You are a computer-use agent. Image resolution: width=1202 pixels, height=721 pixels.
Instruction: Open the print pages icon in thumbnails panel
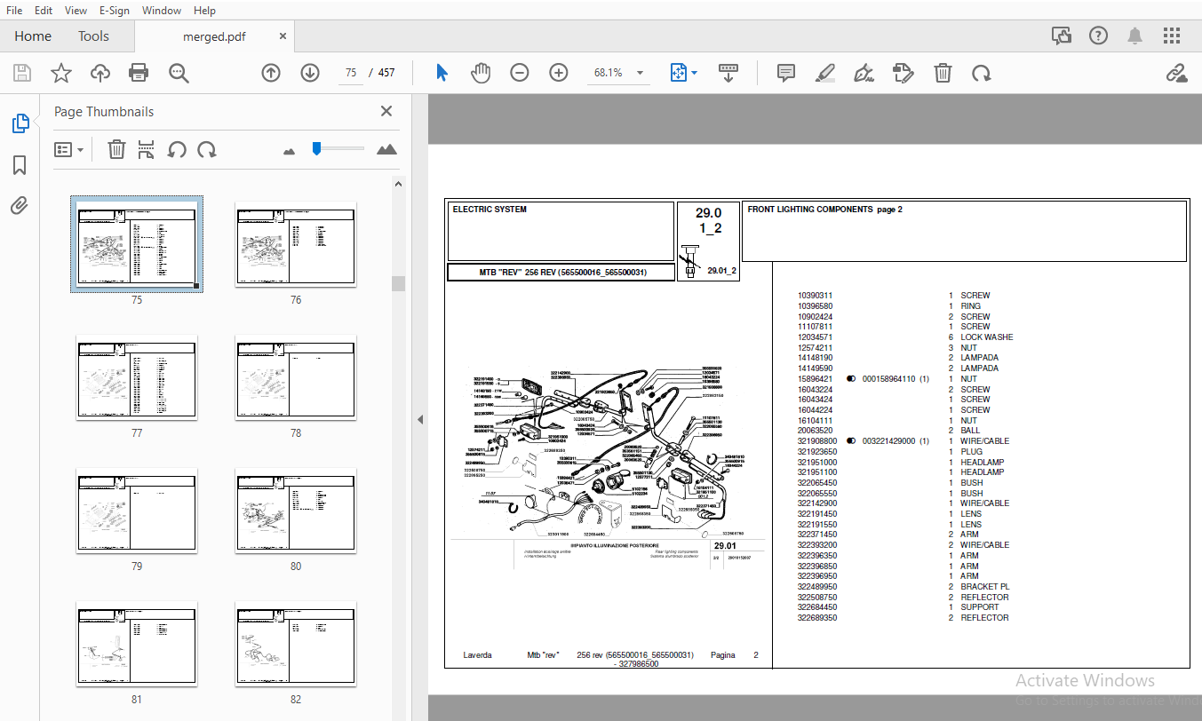pos(147,149)
